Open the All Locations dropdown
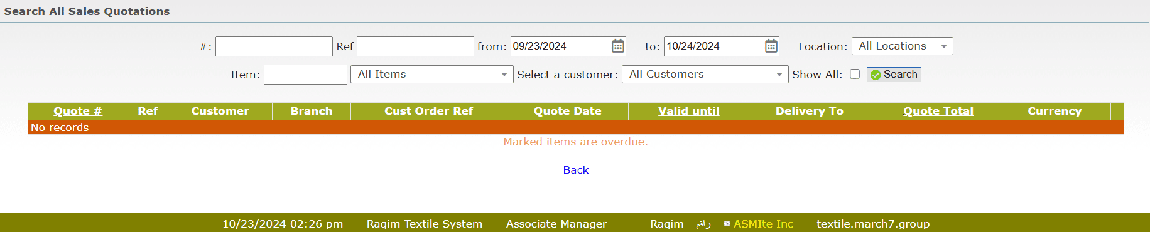1150x232 pixels. click(x=902, y=46)
